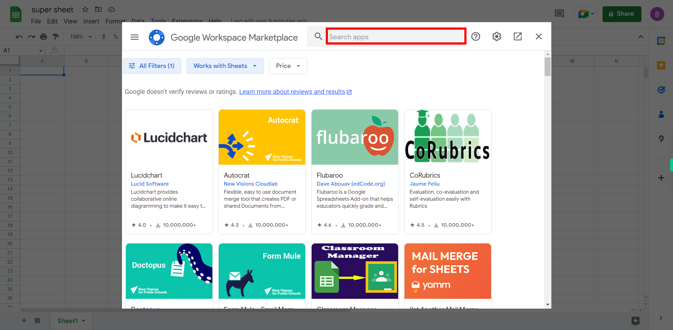Viewport: 673px width, 330px height.
Task: Open the CoRubrics app banner image
Action: (448, 137)
